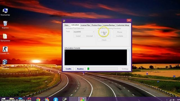Click the Uninstall button
The image size is (180, 101).
[x=89, y=36]
